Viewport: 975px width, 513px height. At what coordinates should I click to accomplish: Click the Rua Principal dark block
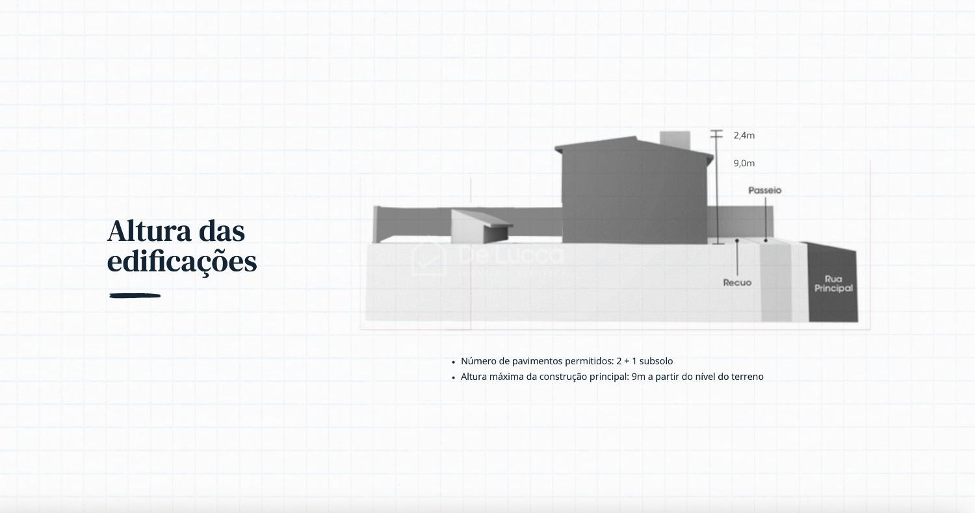(x=833, y=284)
